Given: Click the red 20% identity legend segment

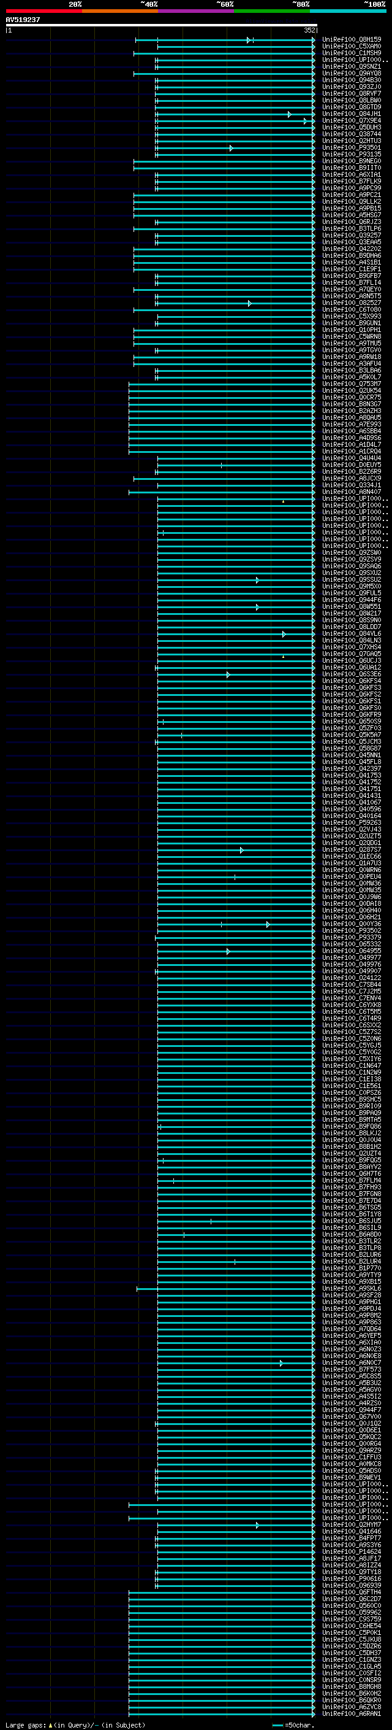Looking at the screenshot, I should coord(43,11).
